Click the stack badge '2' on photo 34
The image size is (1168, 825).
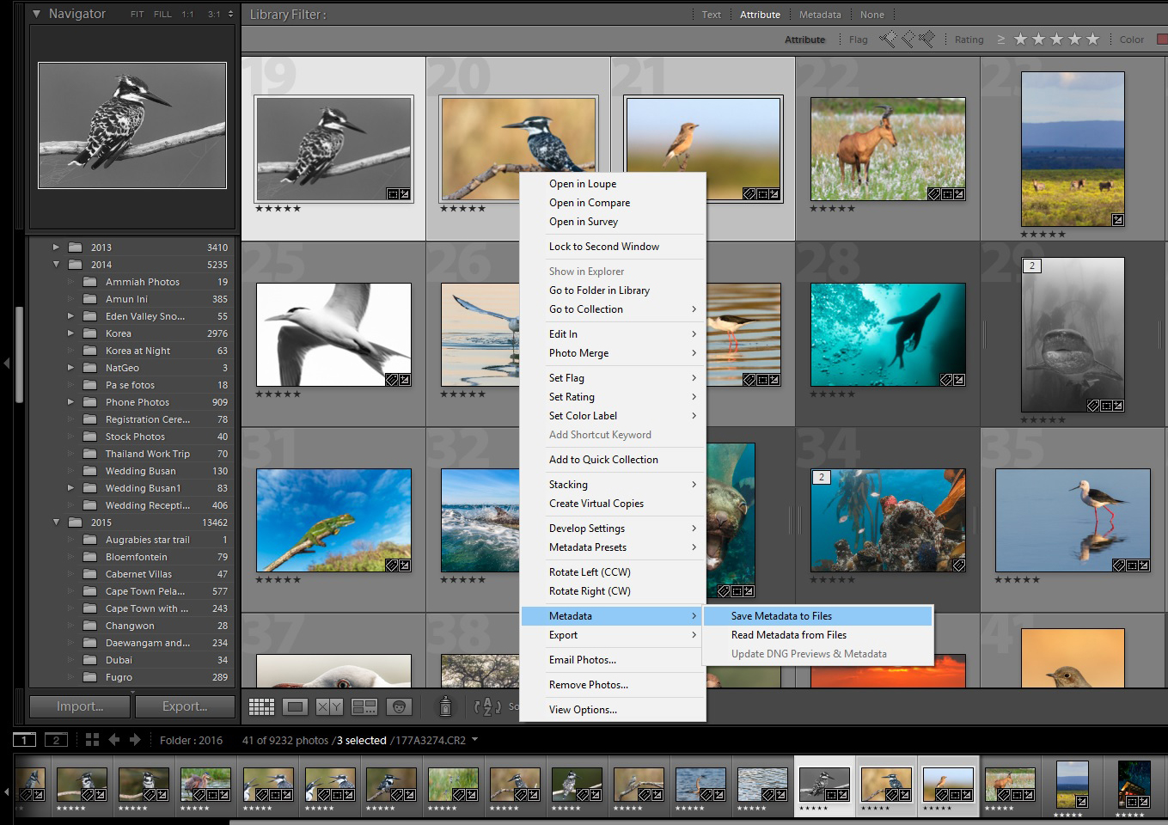(822, 477)
